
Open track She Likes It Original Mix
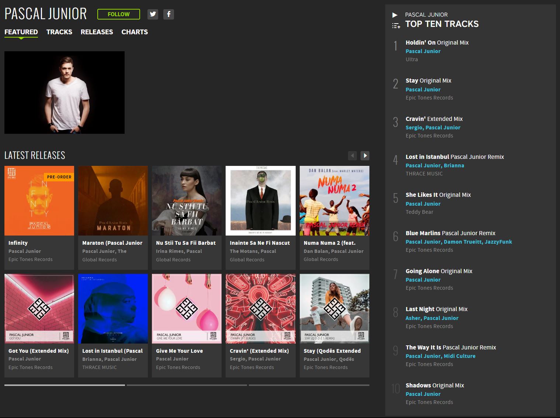(x=438, y=195)
